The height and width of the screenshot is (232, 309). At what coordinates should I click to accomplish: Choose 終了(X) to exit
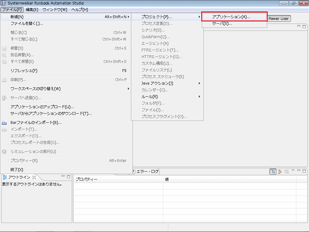(66, 170)
